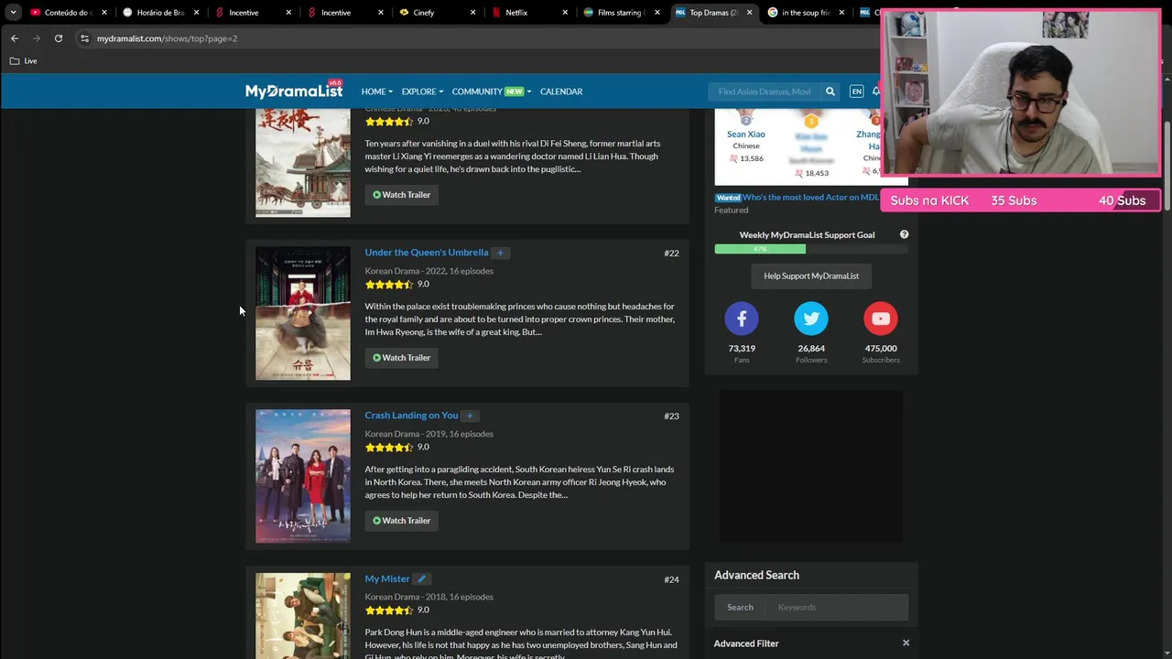This screenshot has width=1172, height=659.
Task: Open MyDramaList YouTube channel icon
Action: (x=881, y=319)
